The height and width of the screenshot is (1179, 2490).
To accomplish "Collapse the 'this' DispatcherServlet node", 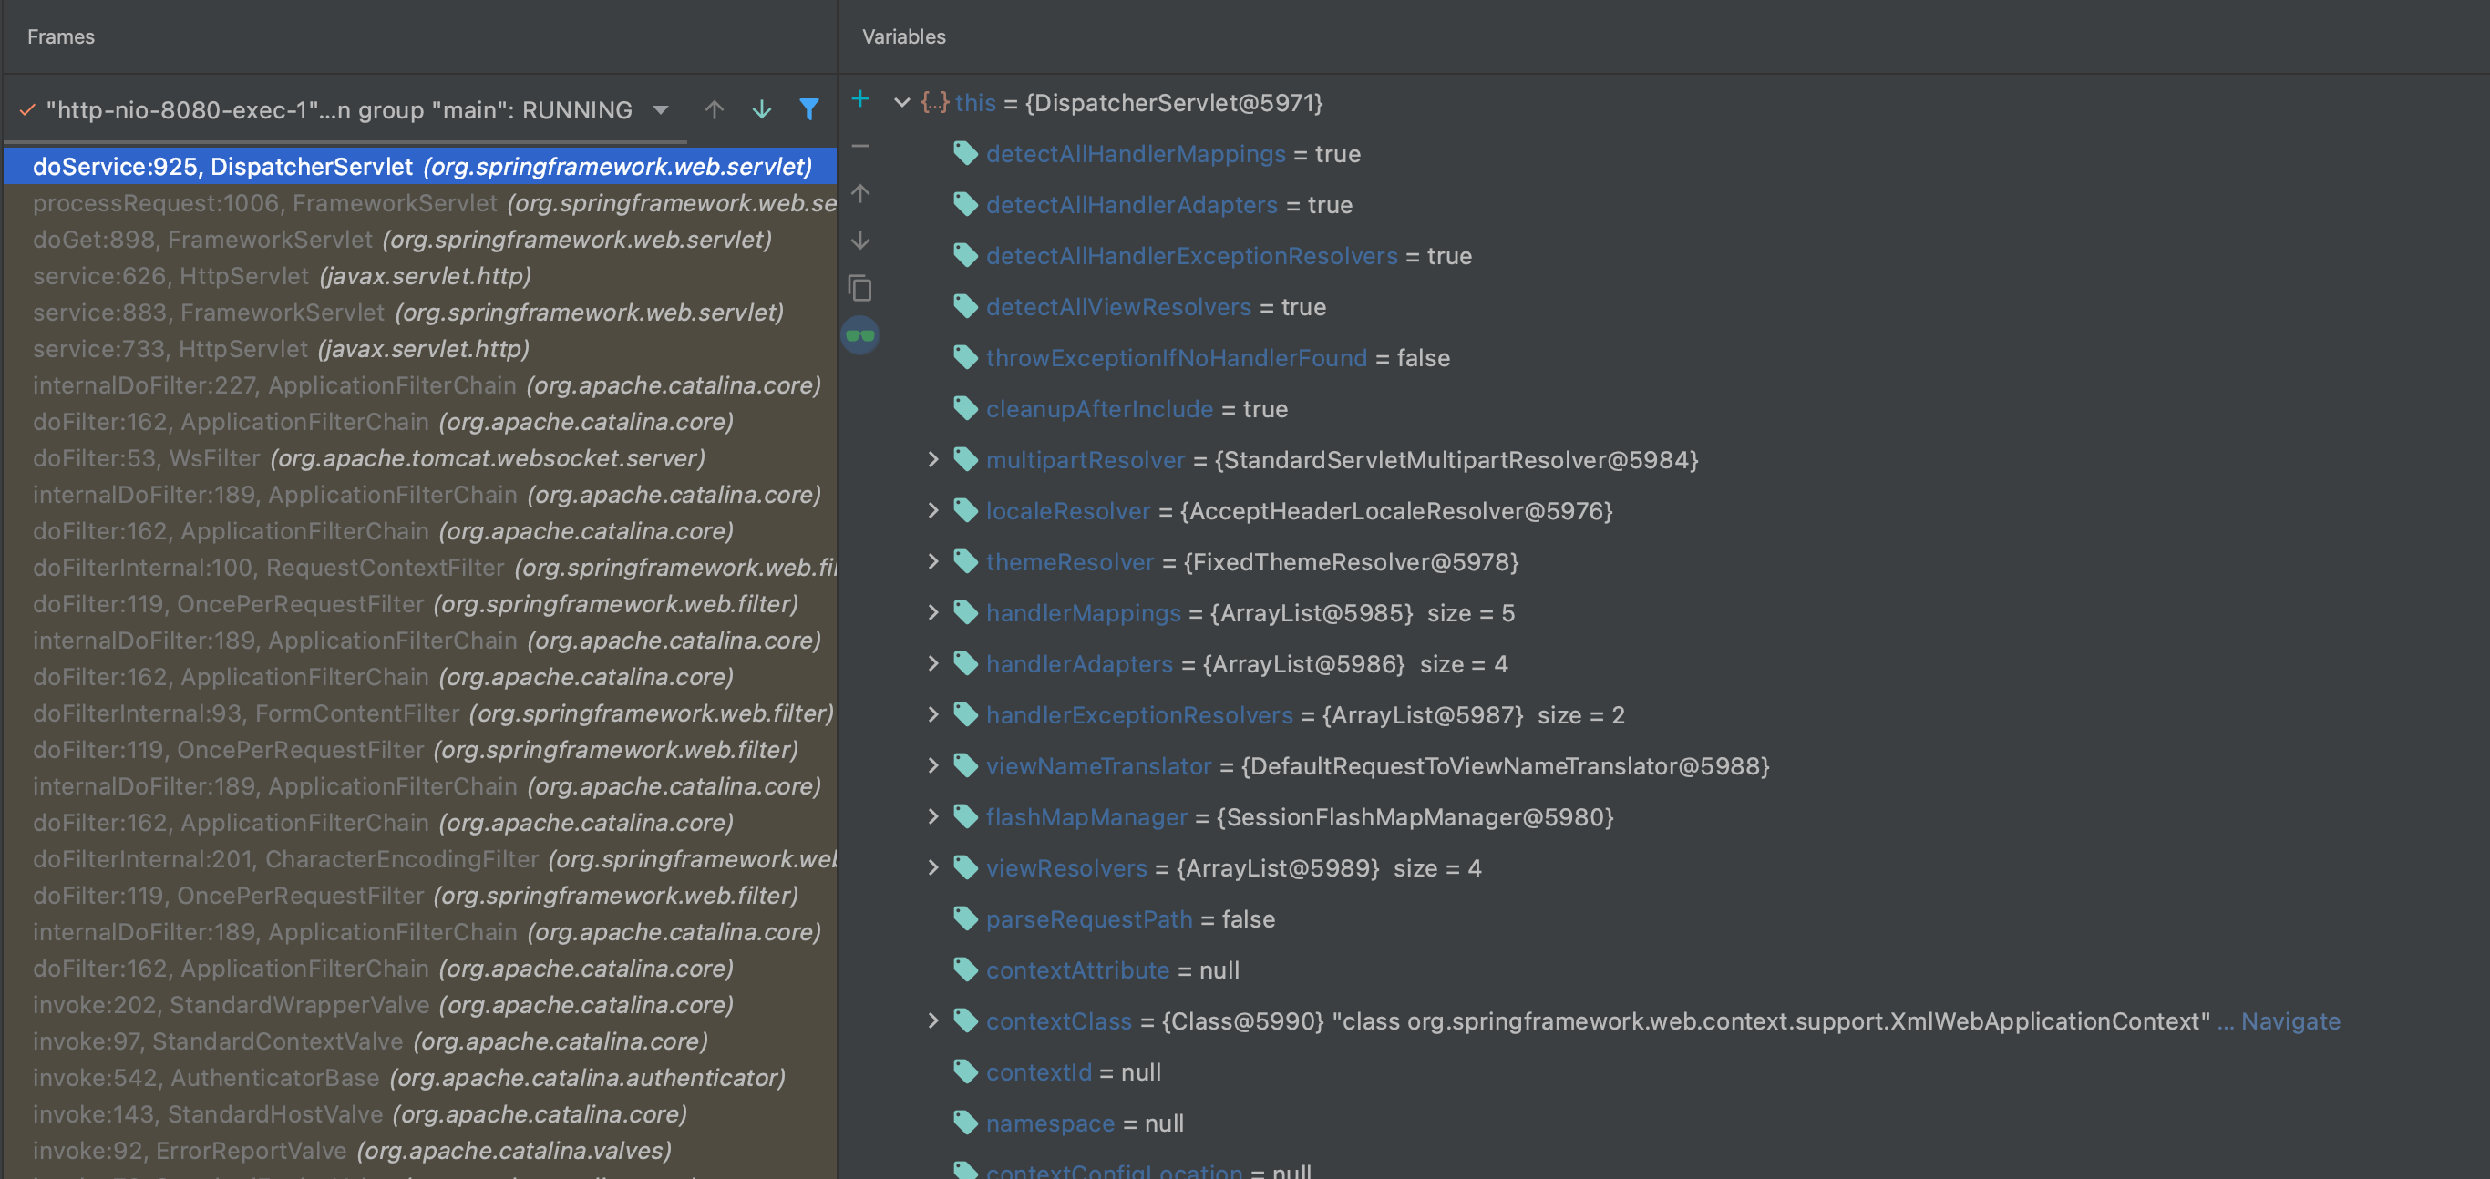I will pos(902,102).
